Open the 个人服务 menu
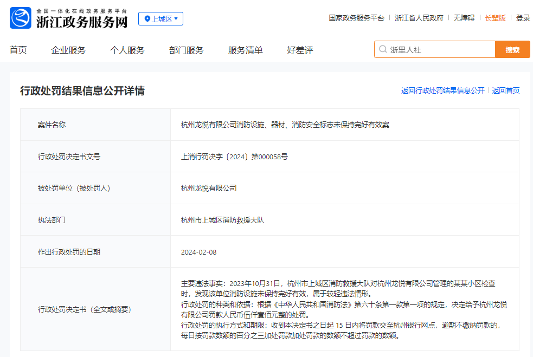The height and width of the screenshot is (357, 533). (127, 50)
